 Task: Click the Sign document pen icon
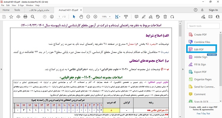151,17
